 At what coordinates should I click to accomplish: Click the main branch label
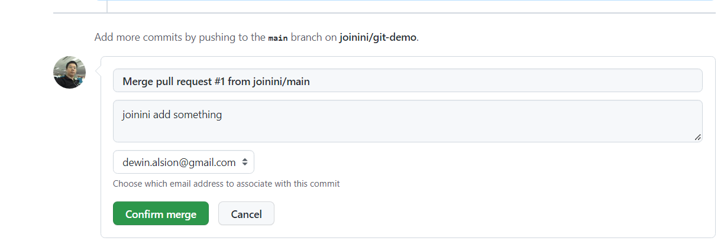pyautogui.click(x=278, y=38)
